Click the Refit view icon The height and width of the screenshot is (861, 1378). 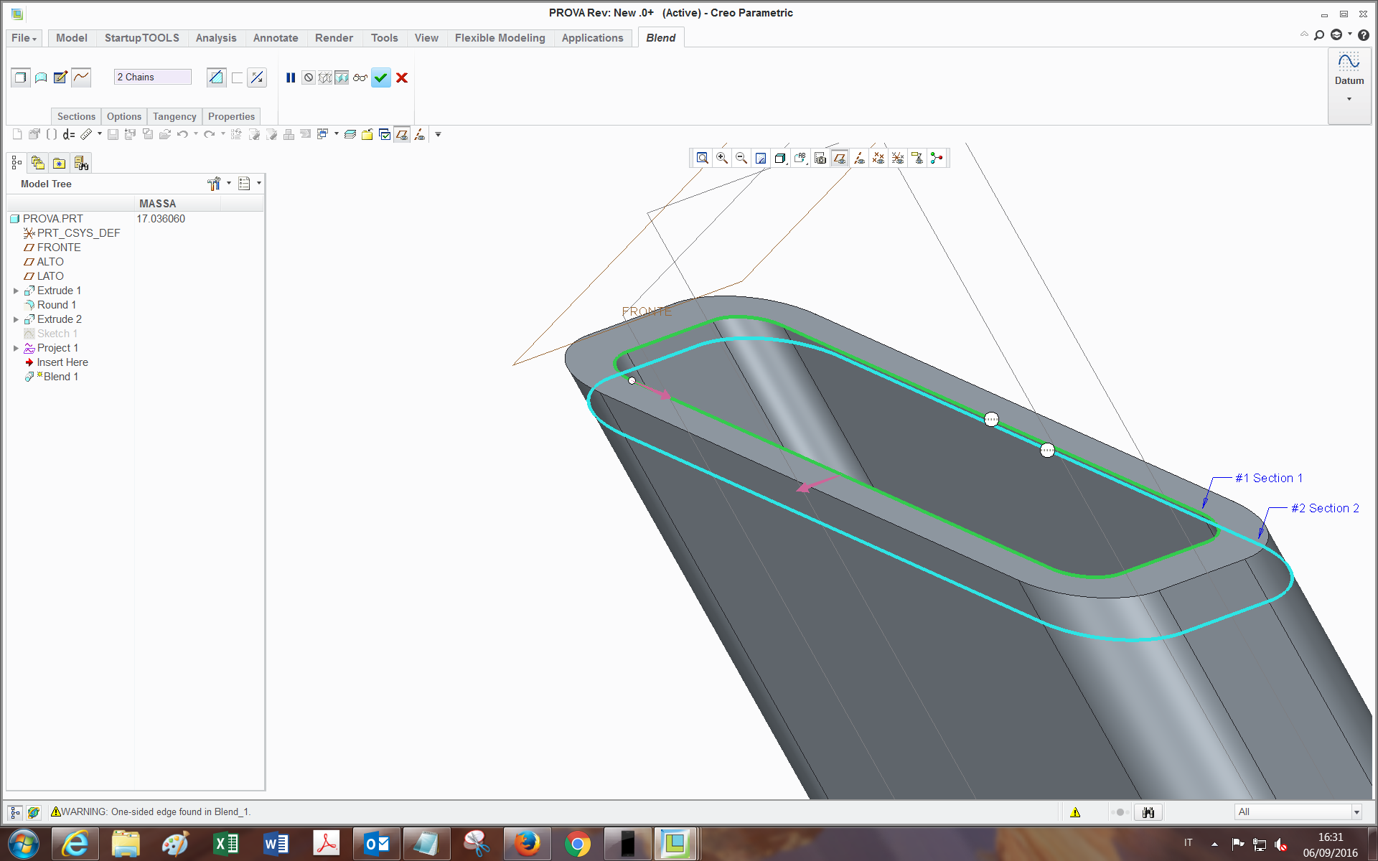click(703, 158)
